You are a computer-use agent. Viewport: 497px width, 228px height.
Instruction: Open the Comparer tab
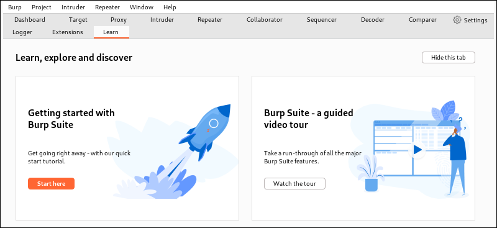point(422,20)
